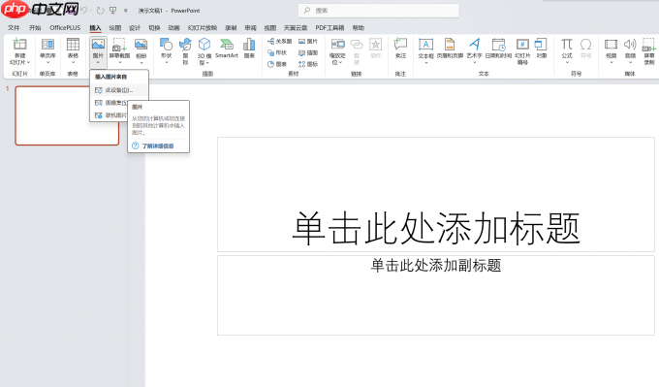Open the quick access toolbar customize dropdown
This screenshot has width=659, height=387.
click(125, 11)
